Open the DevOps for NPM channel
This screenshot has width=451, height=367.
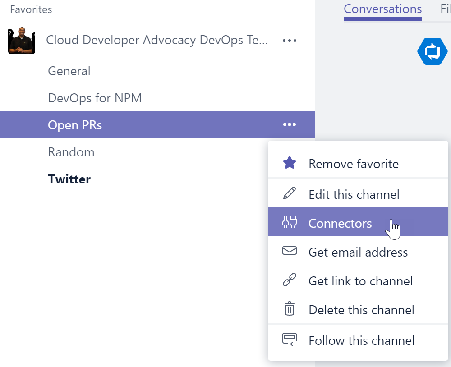(157, 98)
